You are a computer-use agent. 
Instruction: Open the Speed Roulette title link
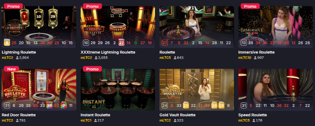point(253,115)
